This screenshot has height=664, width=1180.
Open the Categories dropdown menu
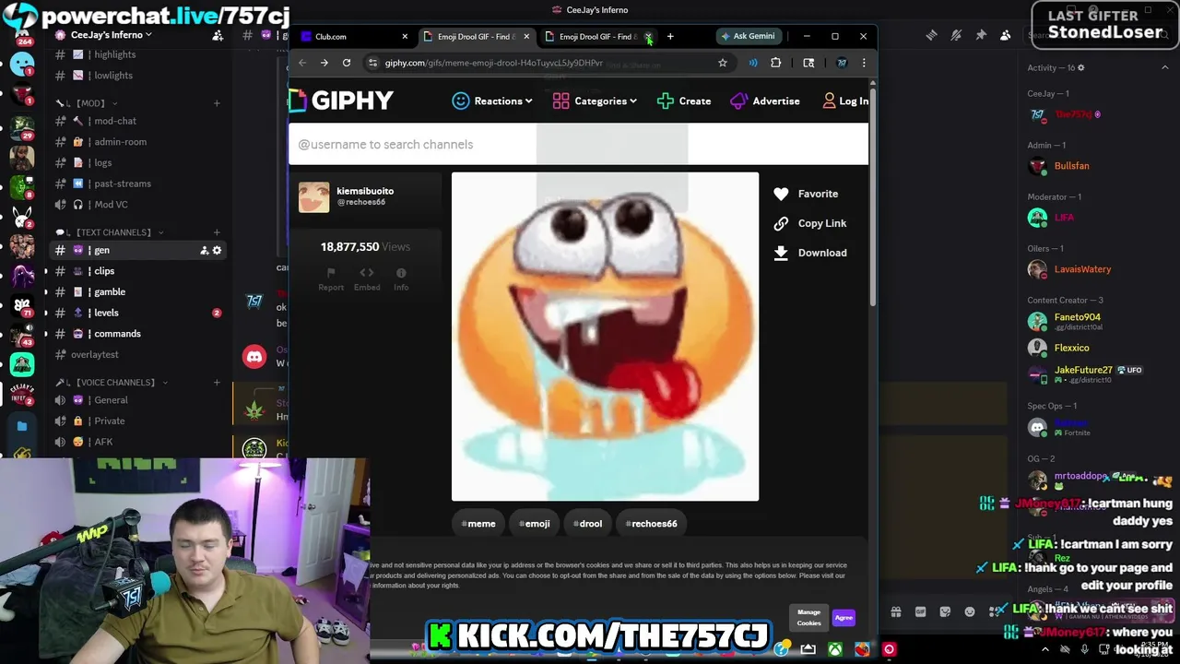595,101
